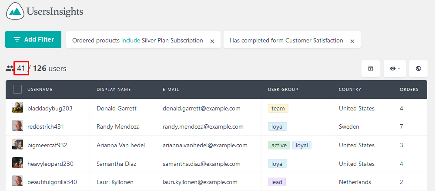Viewport: 435px width, 191px height.
Task: Sort by the Country column header
Action: [x=350, y=90]
